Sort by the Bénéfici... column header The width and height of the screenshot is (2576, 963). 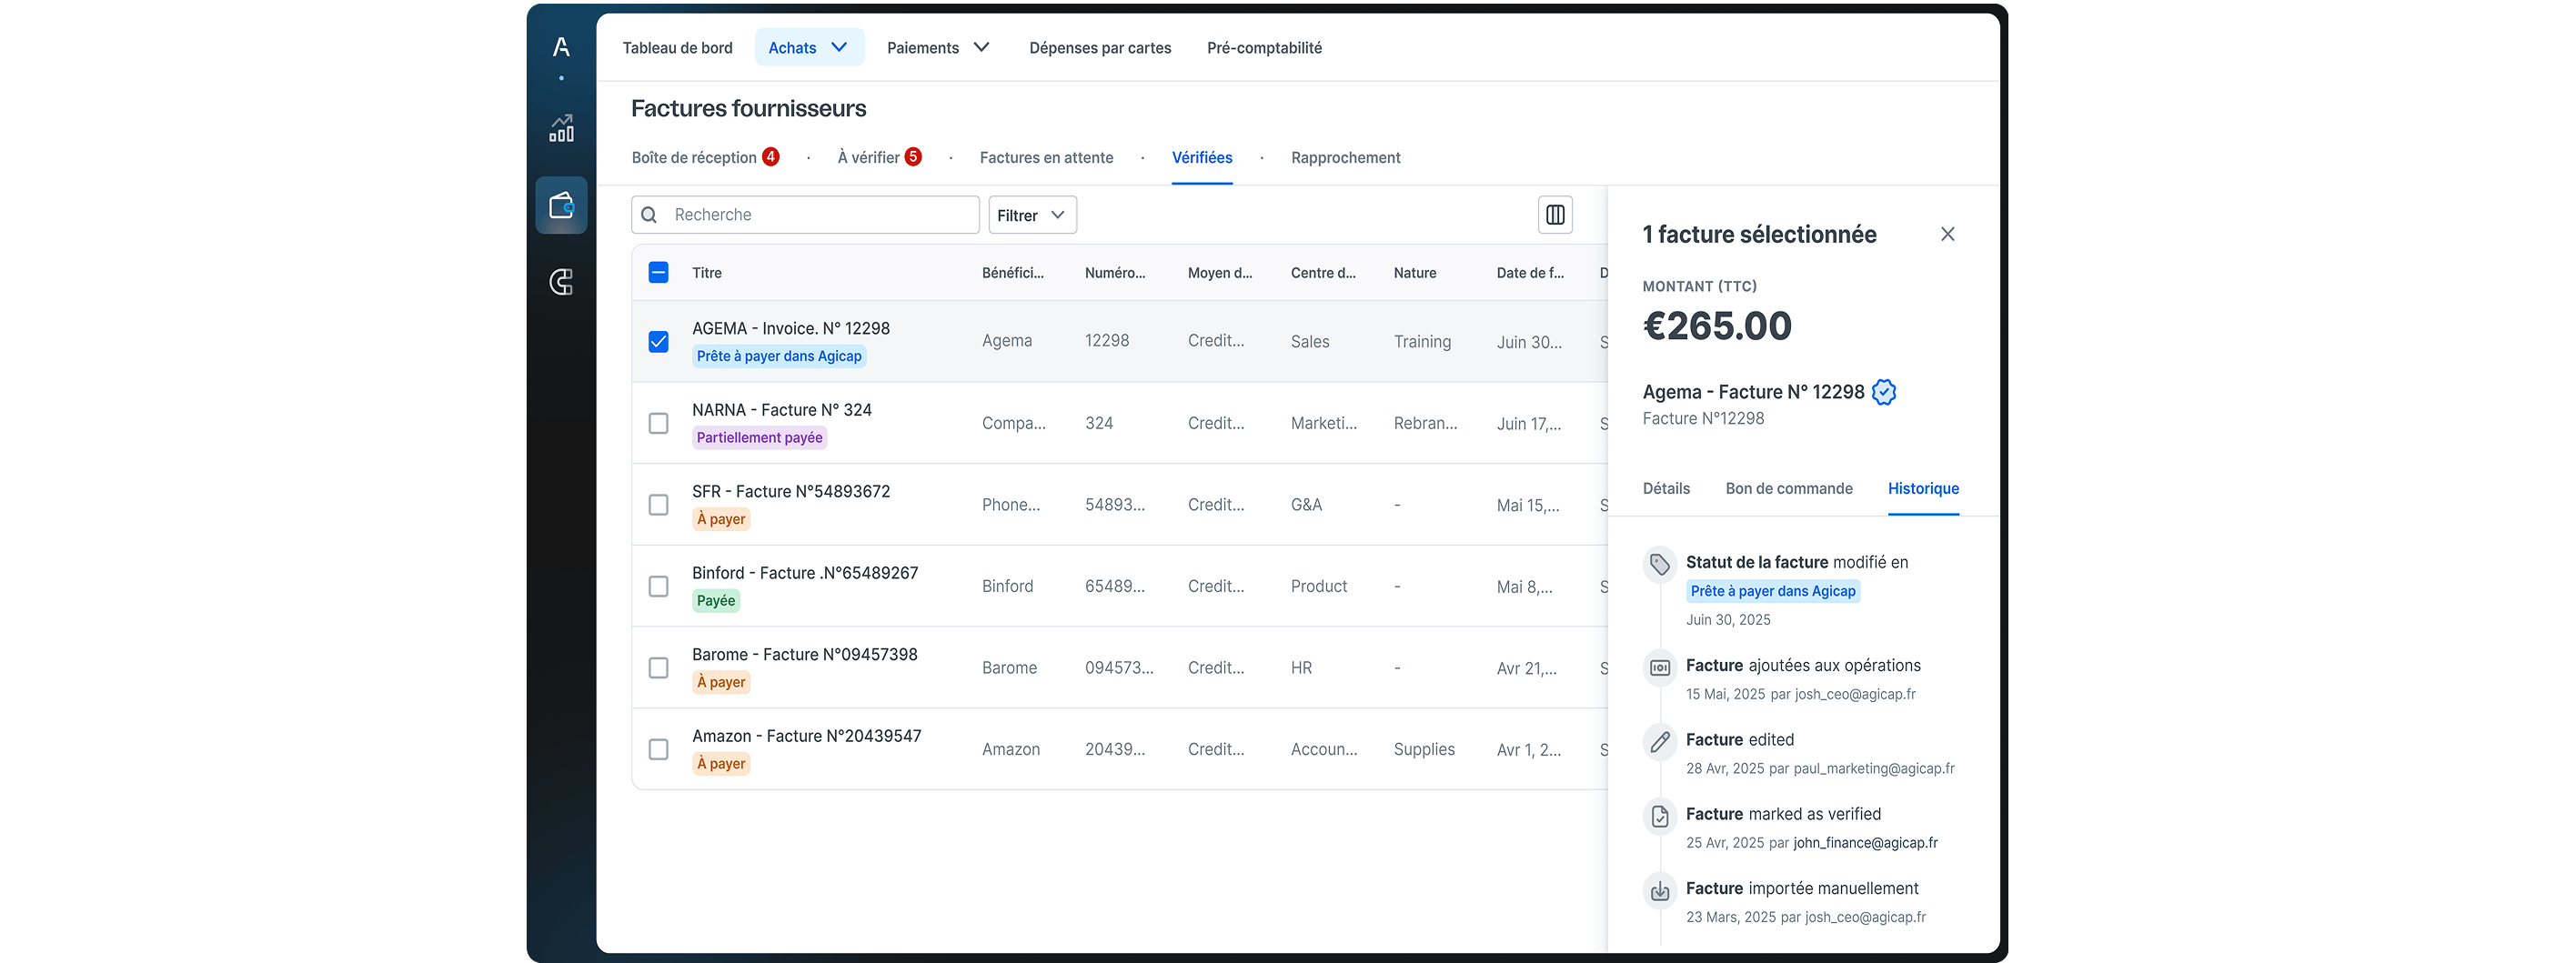point(1012,273)
